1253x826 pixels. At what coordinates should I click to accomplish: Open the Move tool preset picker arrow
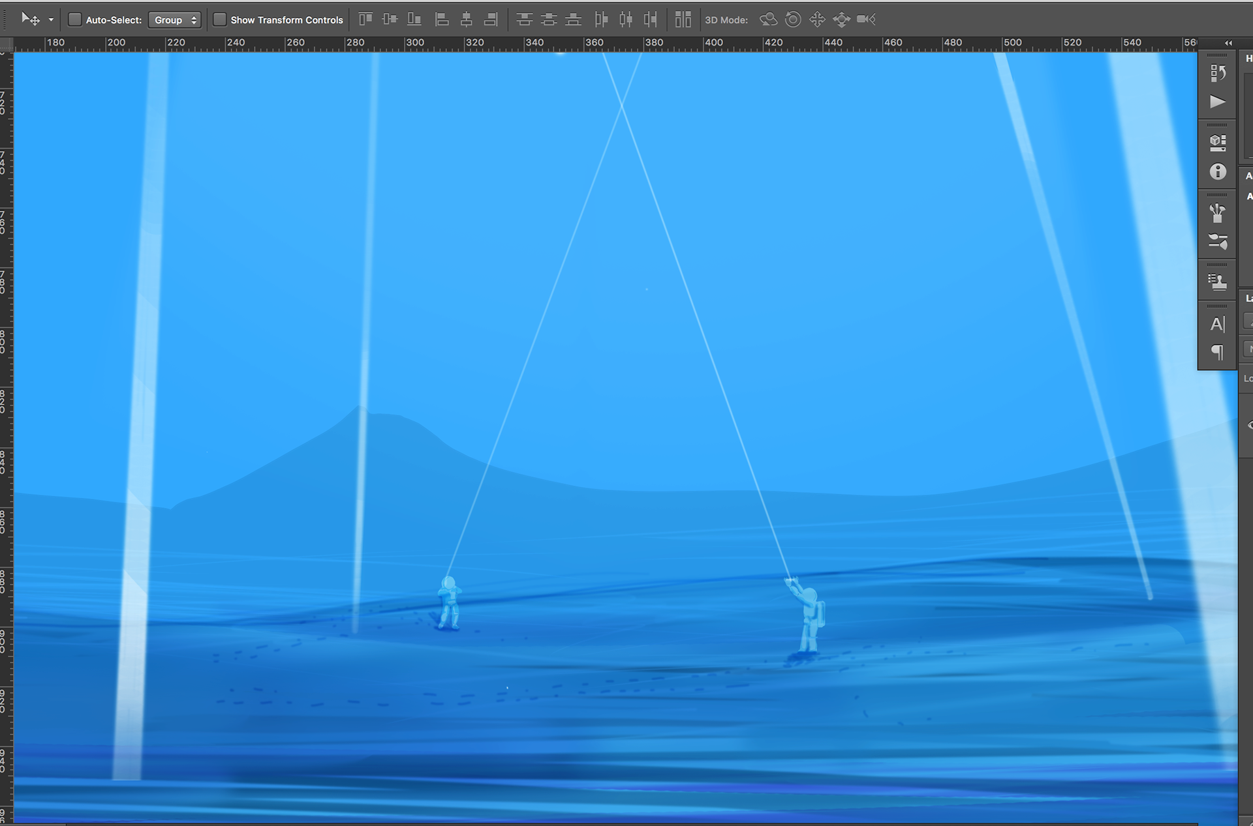tap(51, 20)
